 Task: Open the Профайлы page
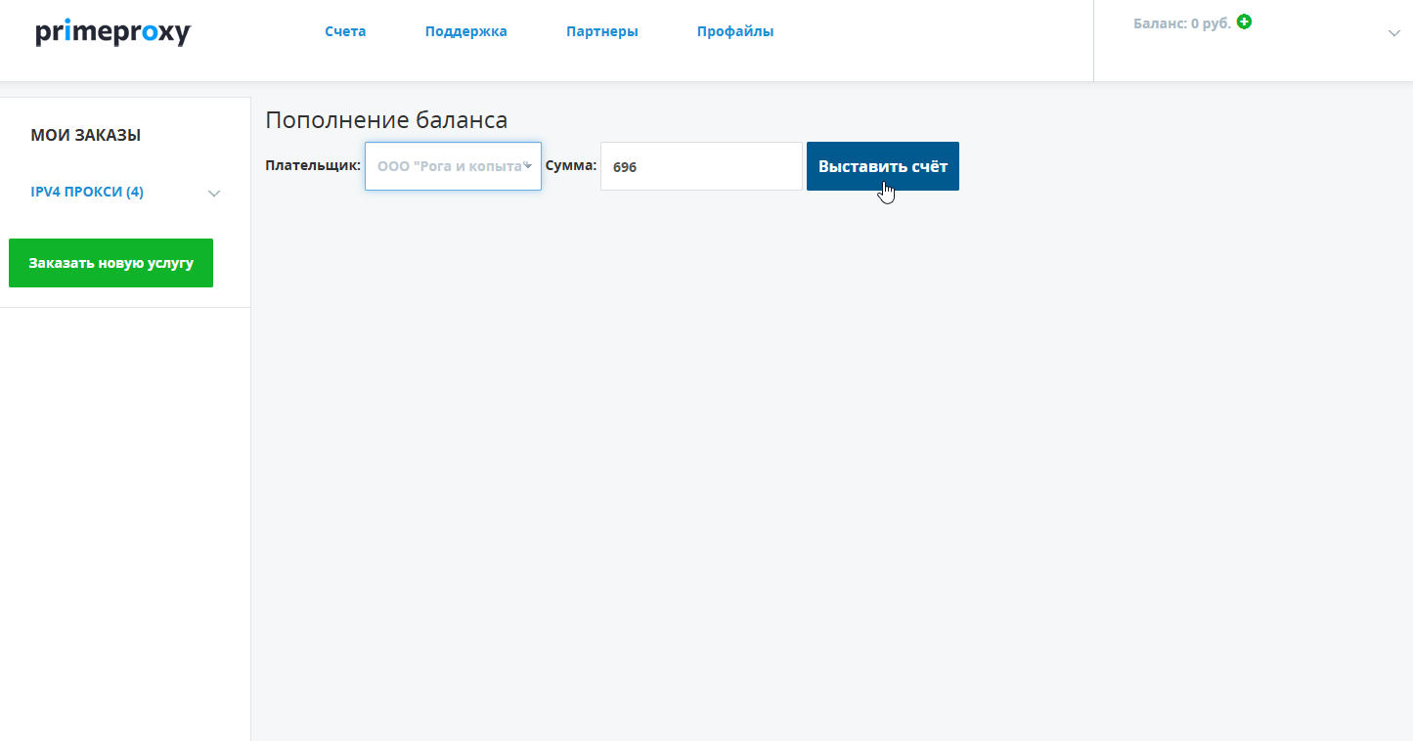coord(735,31)
